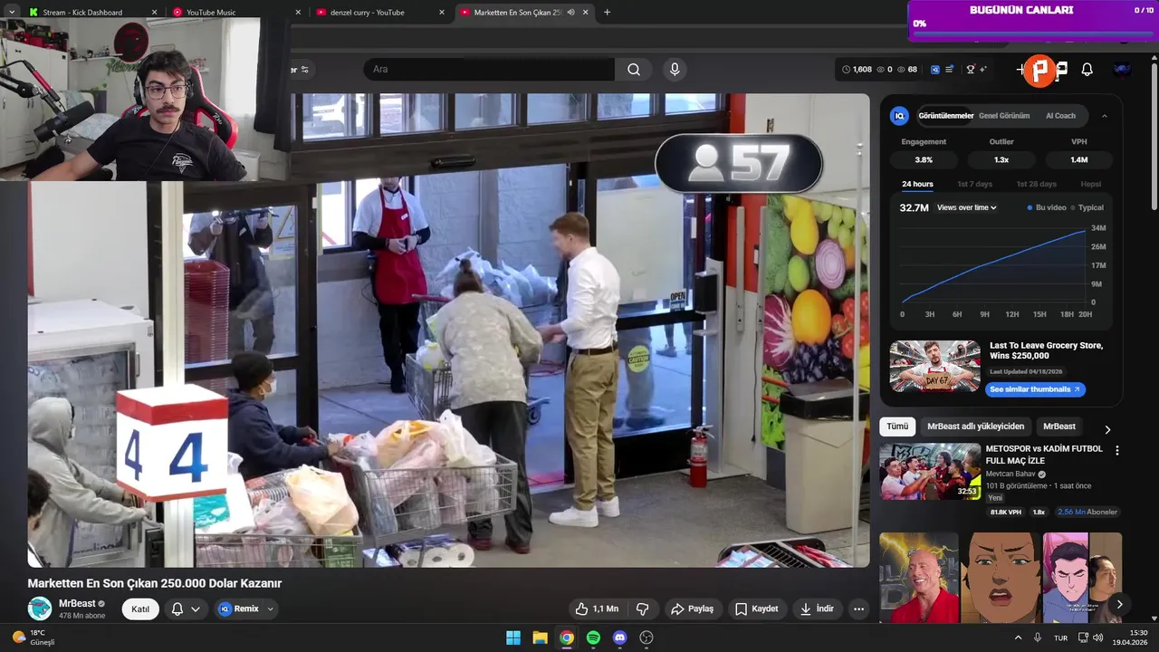Start voice search with the microphone
The width and height of the screenshot is (1159, 652).
tap(675, 70)
